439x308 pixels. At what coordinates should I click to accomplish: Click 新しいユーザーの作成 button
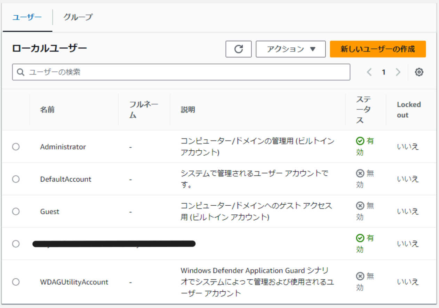coord(378,49)
